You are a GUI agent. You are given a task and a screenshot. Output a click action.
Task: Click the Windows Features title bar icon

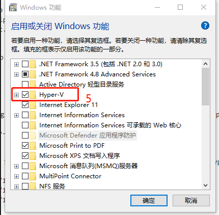pyautogui.click(x=13, y=8)
